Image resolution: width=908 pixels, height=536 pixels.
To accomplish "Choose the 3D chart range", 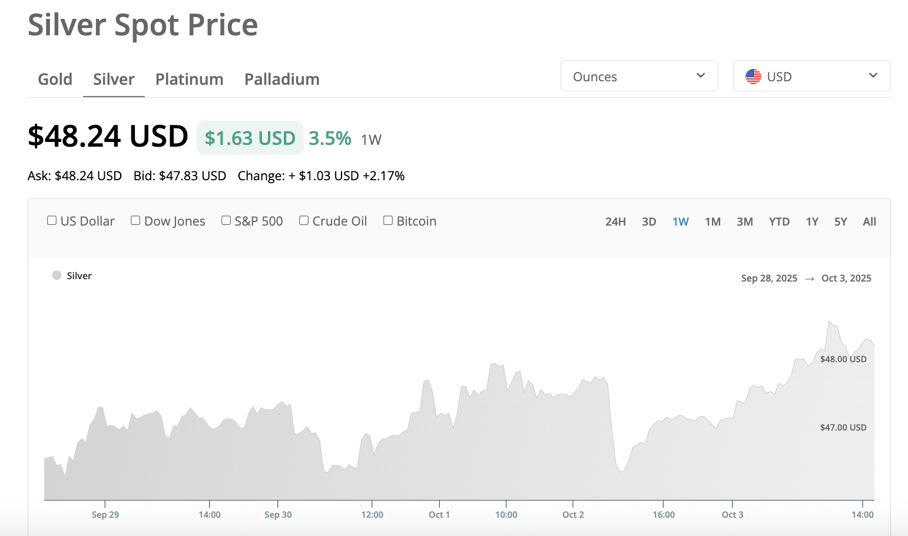I will click(649, 221).
